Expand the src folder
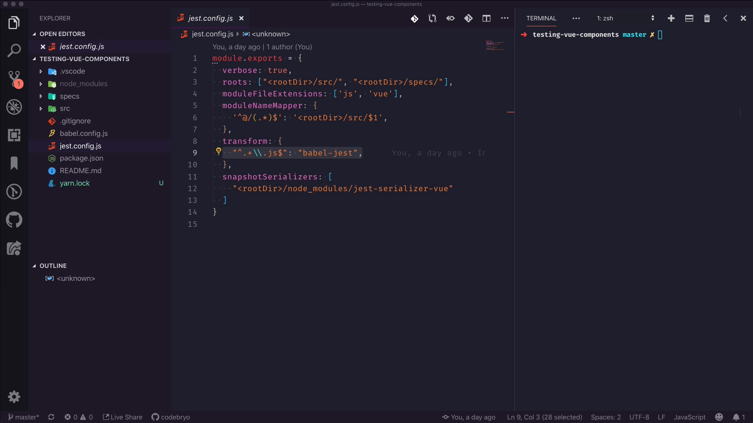The height and width of the screenshot is (423, 753). (64, 108)
